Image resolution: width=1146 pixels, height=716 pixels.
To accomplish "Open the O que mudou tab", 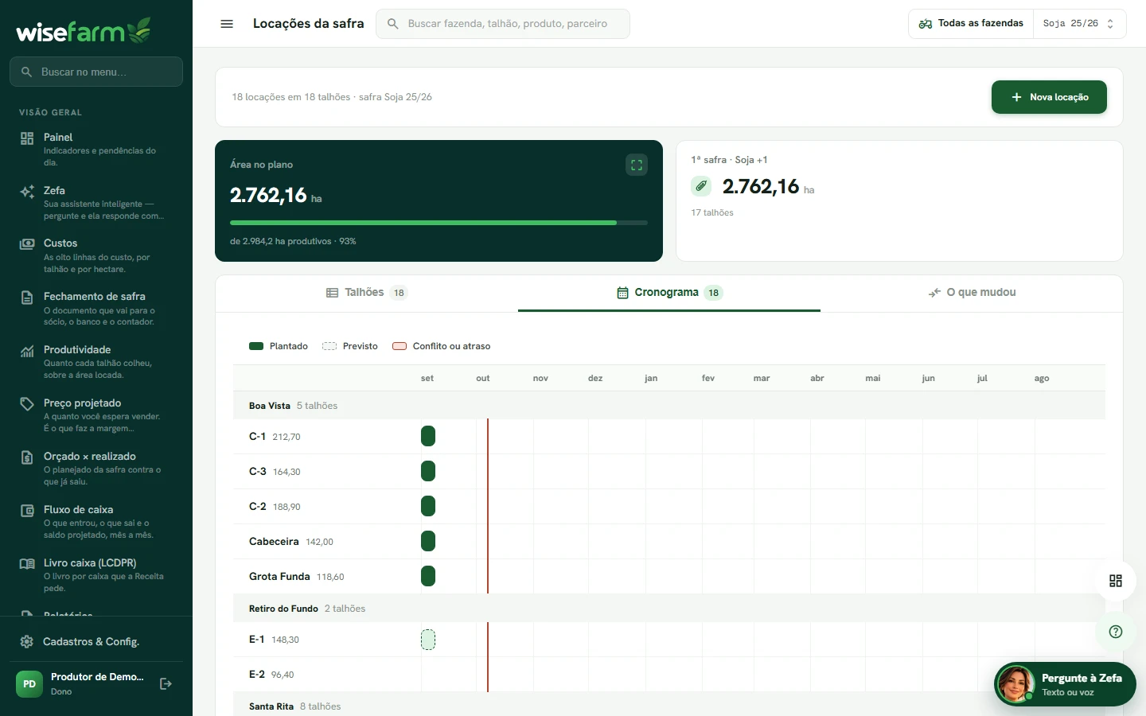I will coord(972,293).
